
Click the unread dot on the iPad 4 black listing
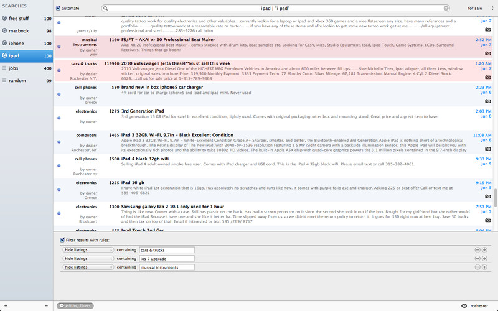[59, 165]
